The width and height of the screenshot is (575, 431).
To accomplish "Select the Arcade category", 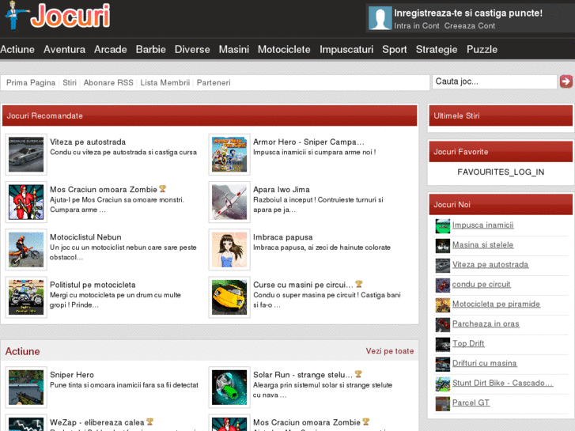I will (x=111, y=49).
